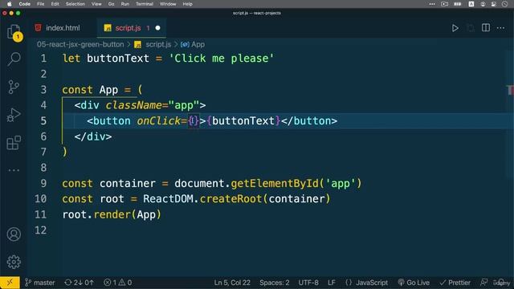Click getElementById on line 9
514x289 pixels.
[x=275, y=184]
